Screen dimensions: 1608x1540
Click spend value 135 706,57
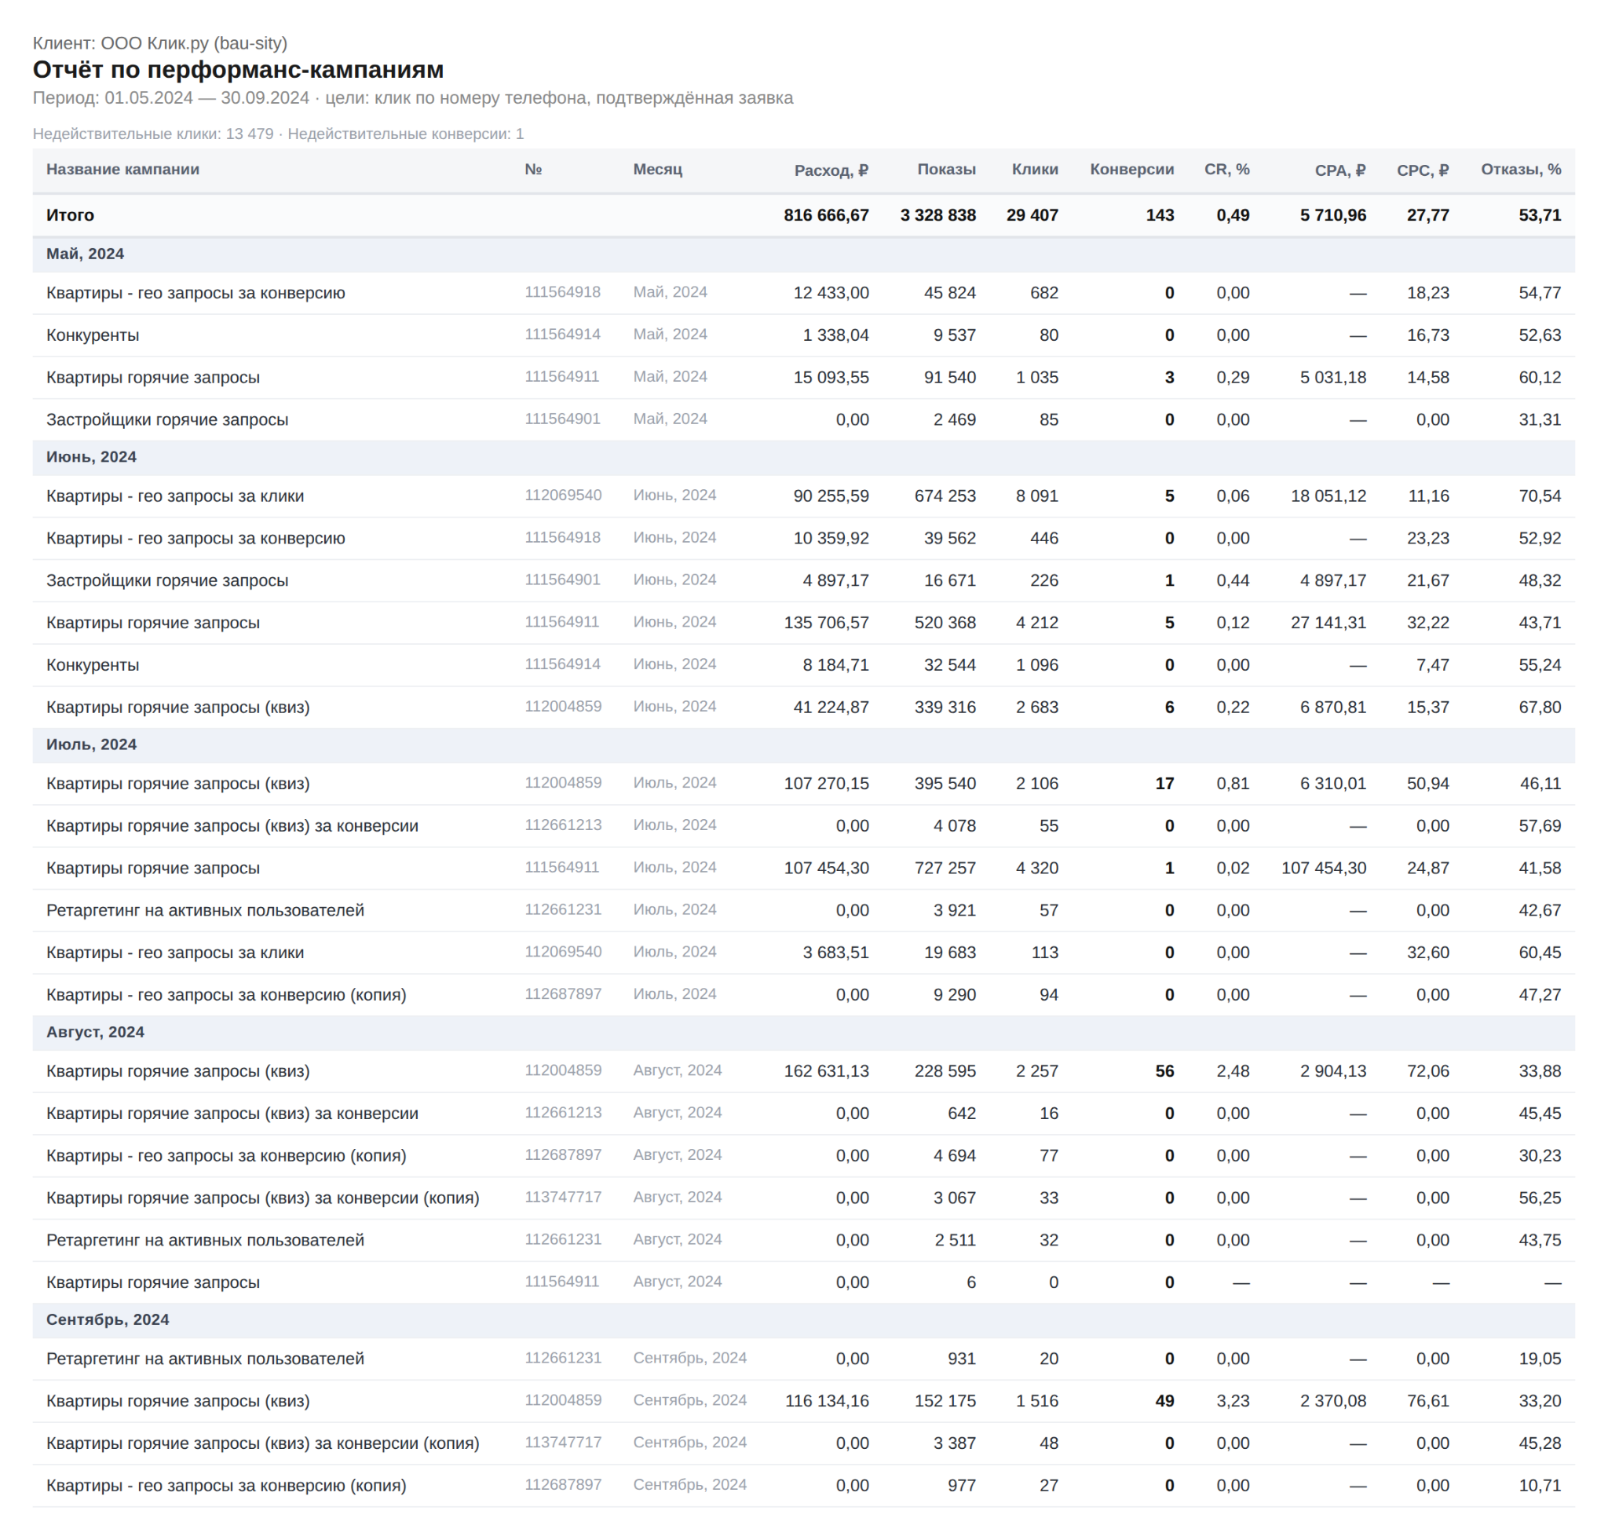tap(825, 623)
